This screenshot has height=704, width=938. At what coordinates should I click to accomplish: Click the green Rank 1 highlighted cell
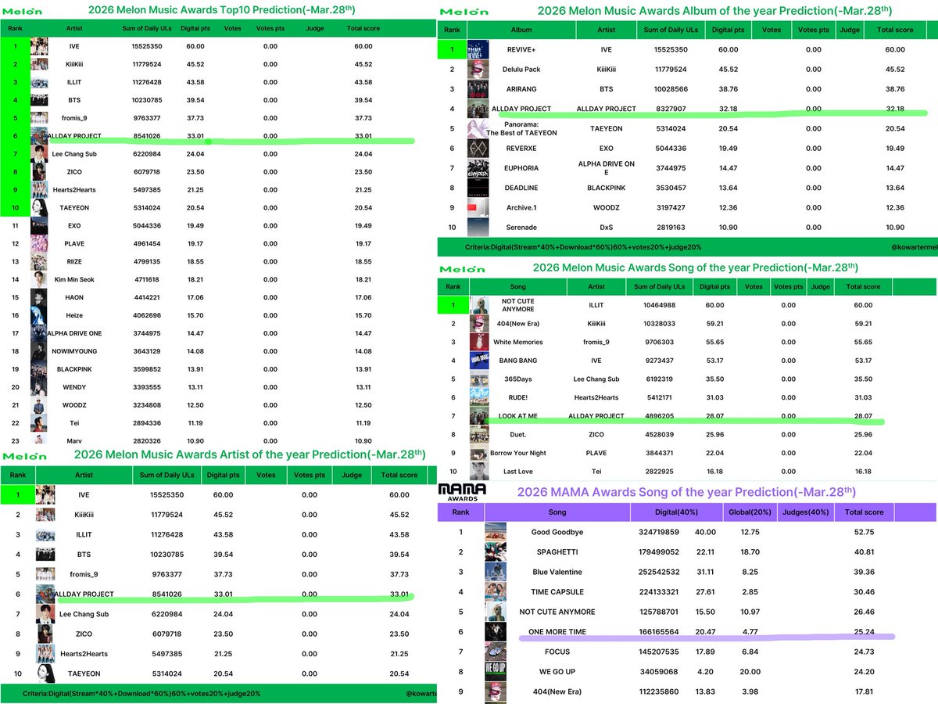(17, 45)
